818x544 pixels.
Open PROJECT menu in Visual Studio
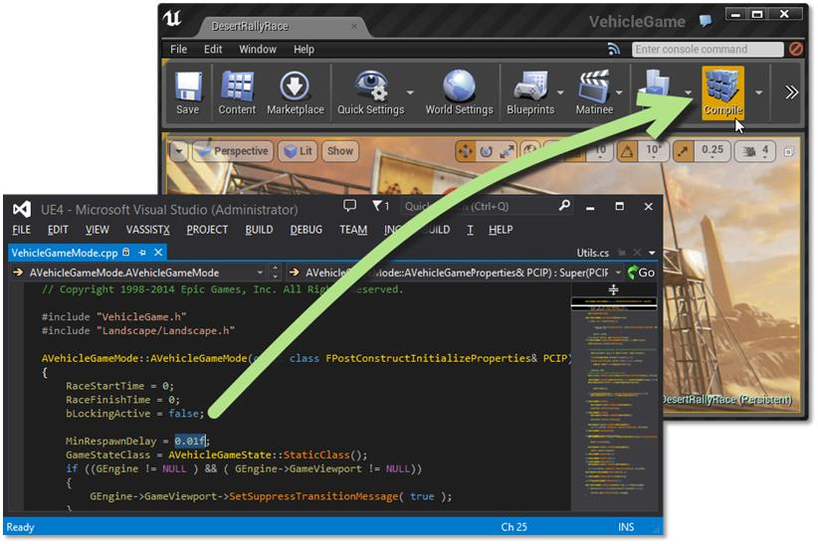(207, 230)
